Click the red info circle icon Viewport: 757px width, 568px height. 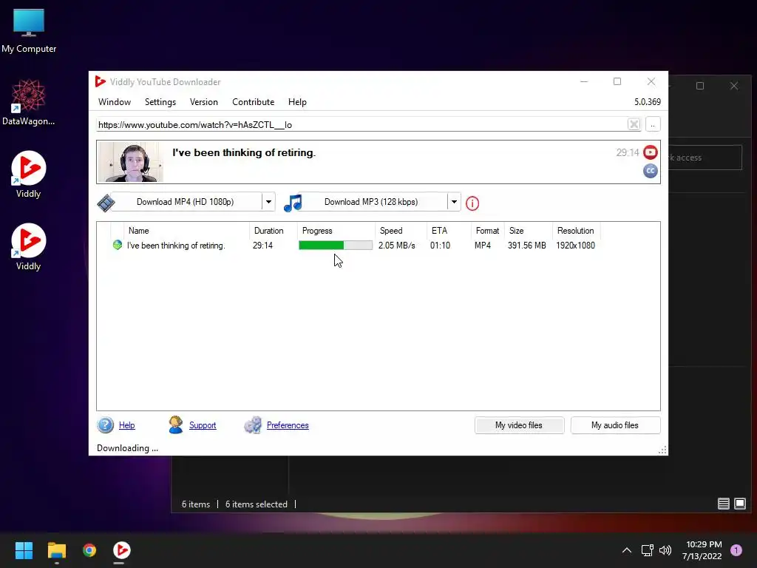[x=472, y=203]
